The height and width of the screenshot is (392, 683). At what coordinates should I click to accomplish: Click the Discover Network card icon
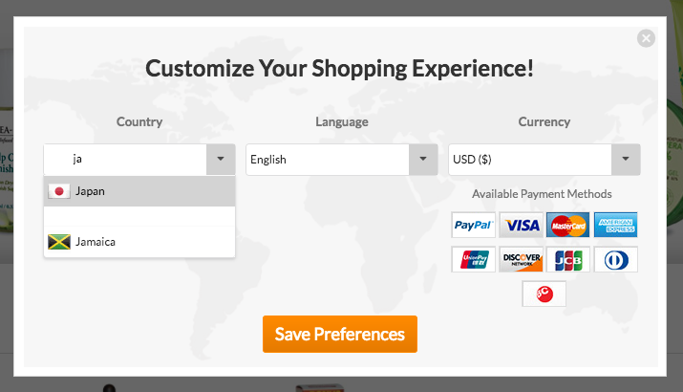[522, 259]
